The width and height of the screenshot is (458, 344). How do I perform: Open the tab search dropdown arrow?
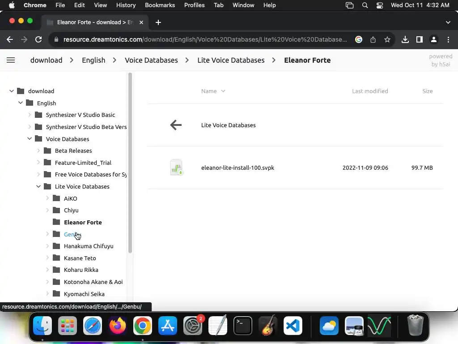click(x=448, y=22)
